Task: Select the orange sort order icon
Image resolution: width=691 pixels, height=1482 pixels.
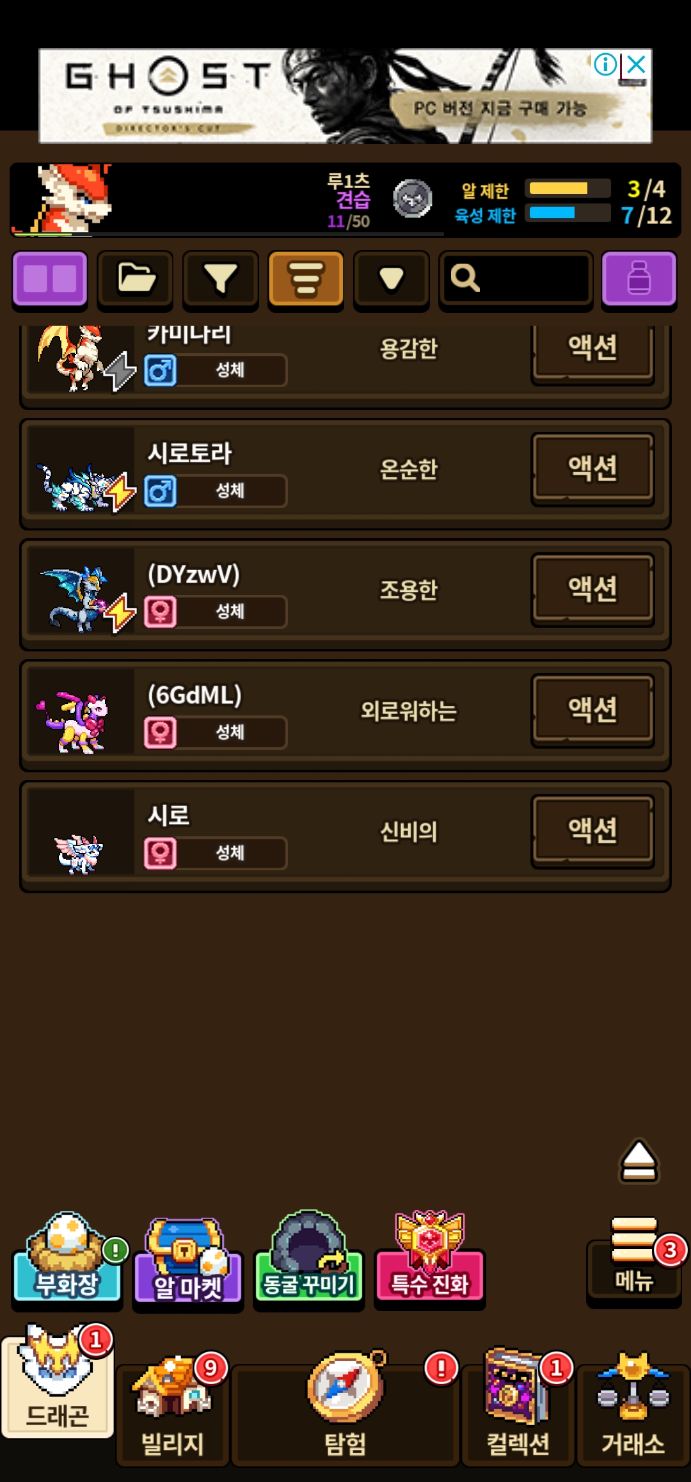Action: point(306,280)
